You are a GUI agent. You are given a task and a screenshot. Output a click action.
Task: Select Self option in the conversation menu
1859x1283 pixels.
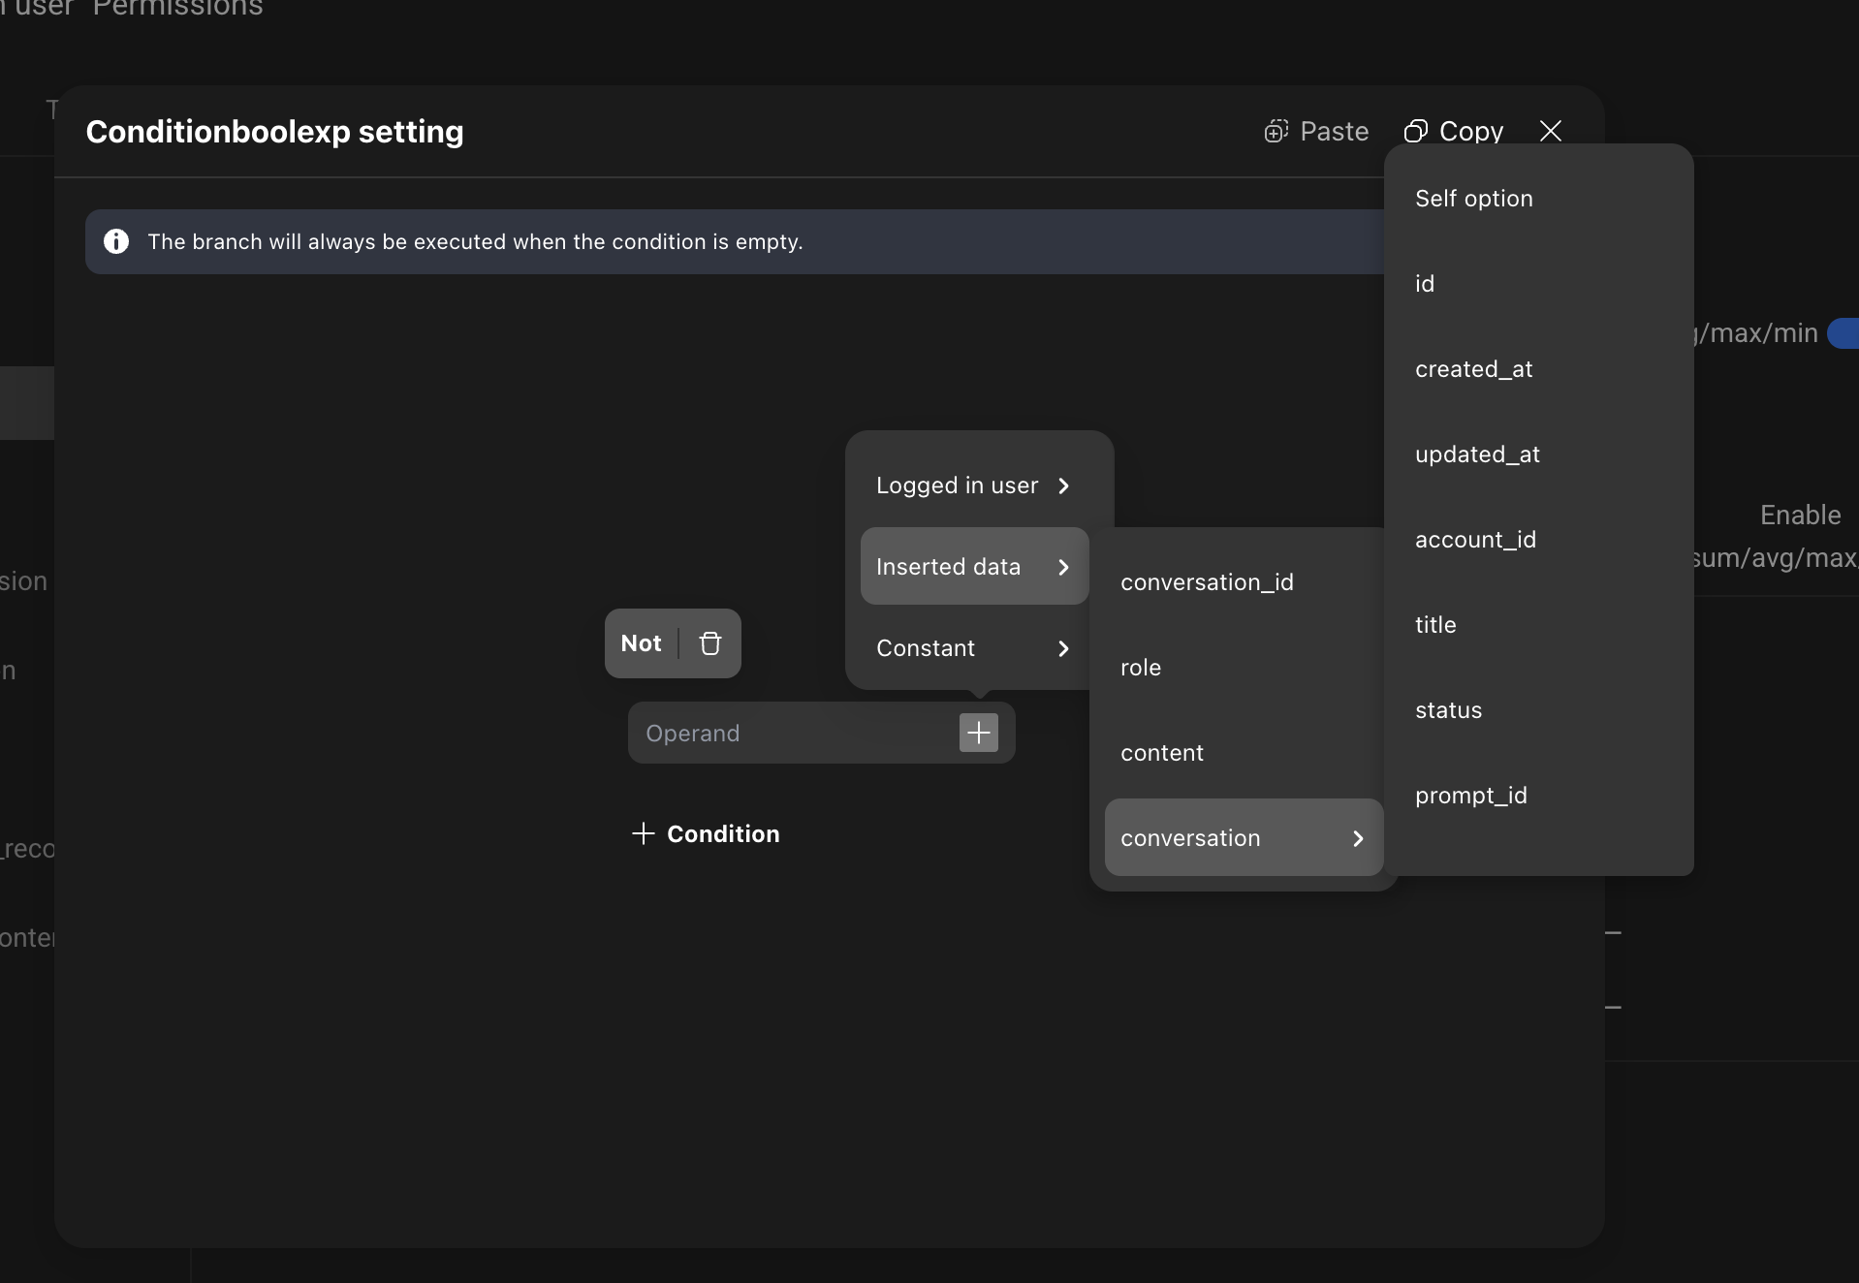click(x=1473, y=199)
